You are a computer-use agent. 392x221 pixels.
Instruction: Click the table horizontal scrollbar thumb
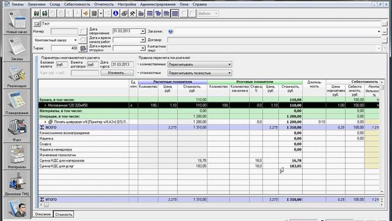[x=47, y=205]
